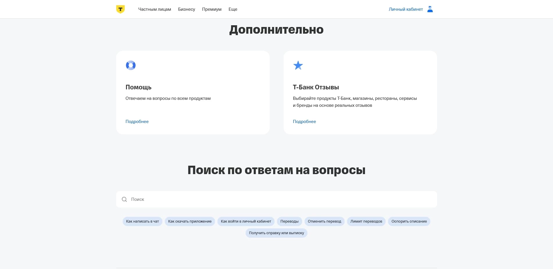Screen dimensions: 553x269
Task: Click the person icon near Личный кабинет
Action: [430, 9]
